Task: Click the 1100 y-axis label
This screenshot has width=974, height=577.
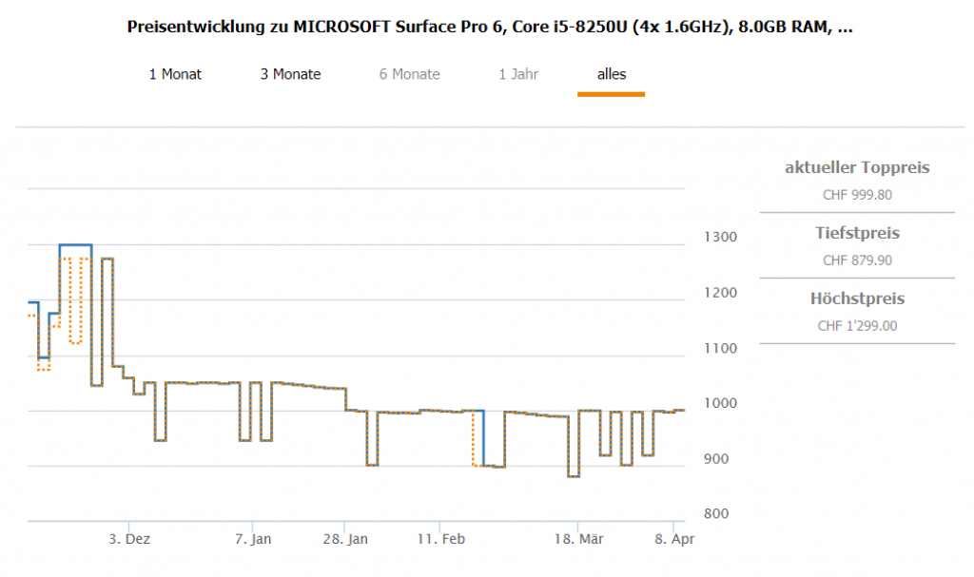Action: (x=721, y=349)
